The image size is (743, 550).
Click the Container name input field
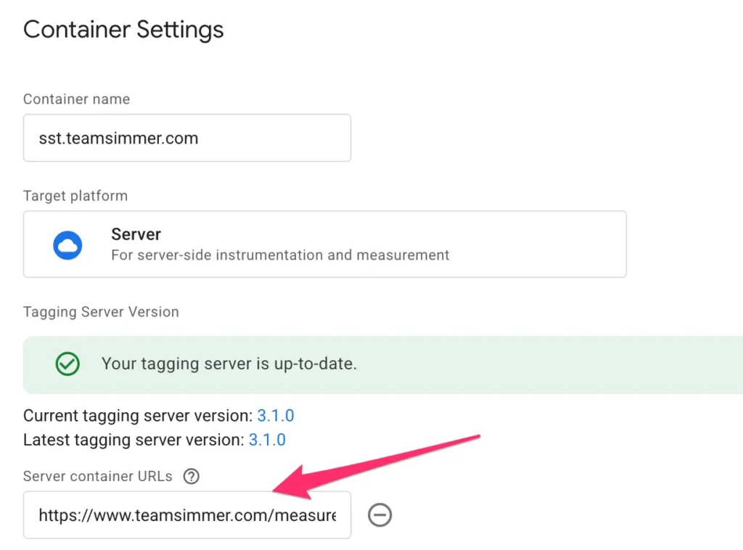[187, 138]
